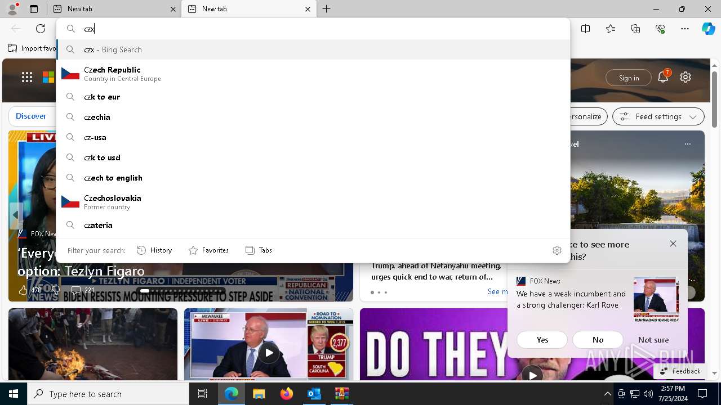Filter search by Tabs
721x405 pixels.
(259, 250)
